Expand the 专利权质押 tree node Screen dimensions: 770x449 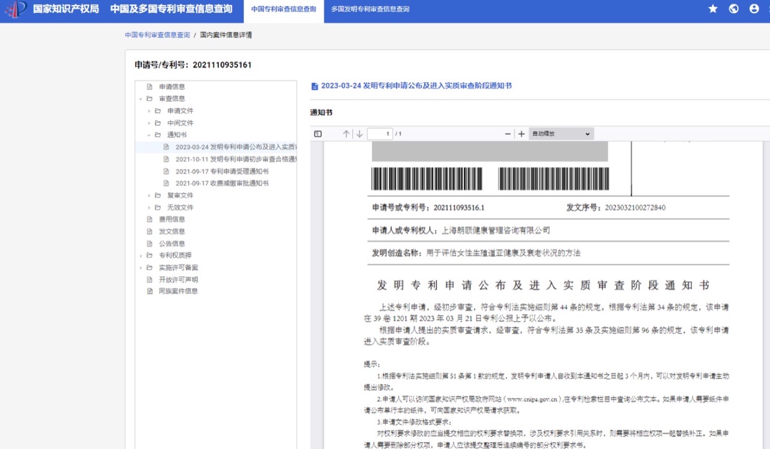[x=141, y=256]
